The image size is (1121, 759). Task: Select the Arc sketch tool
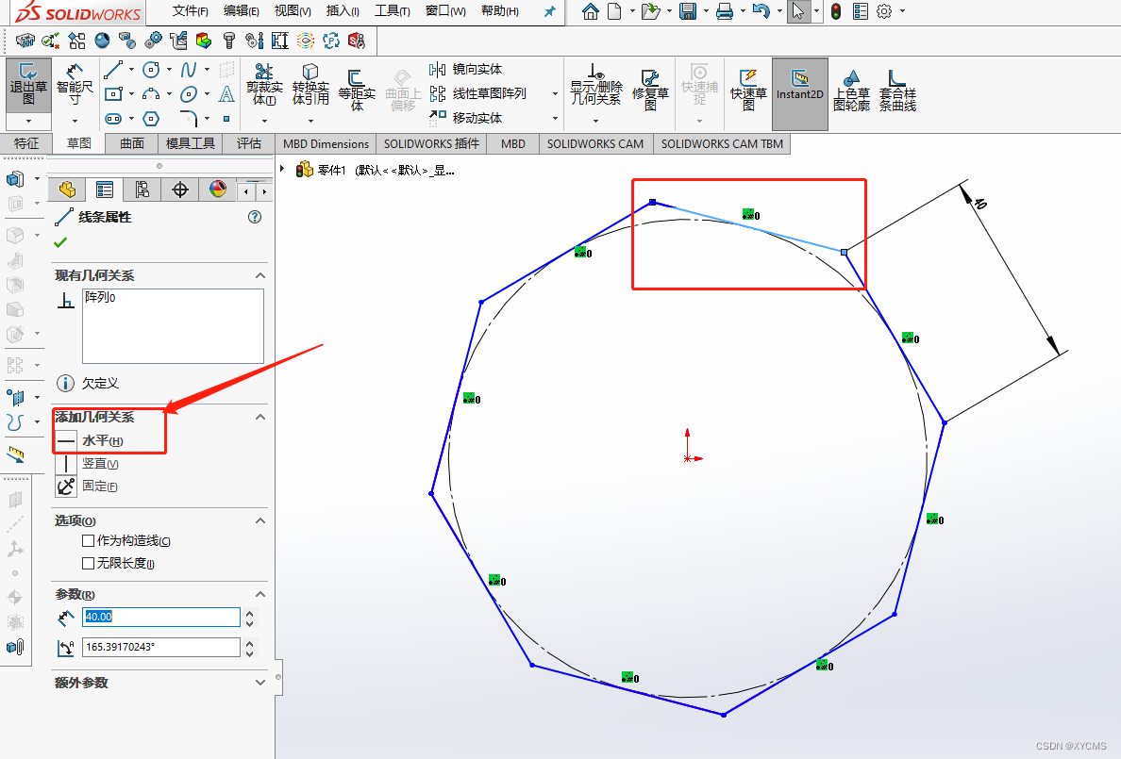click(151, 94)
